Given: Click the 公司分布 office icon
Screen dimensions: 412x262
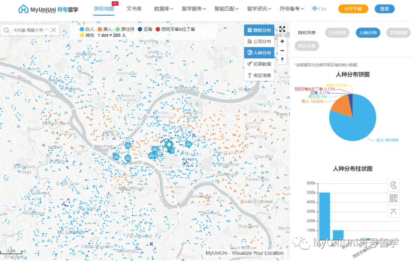Looking at the screenshot, I should coord(249,41).
